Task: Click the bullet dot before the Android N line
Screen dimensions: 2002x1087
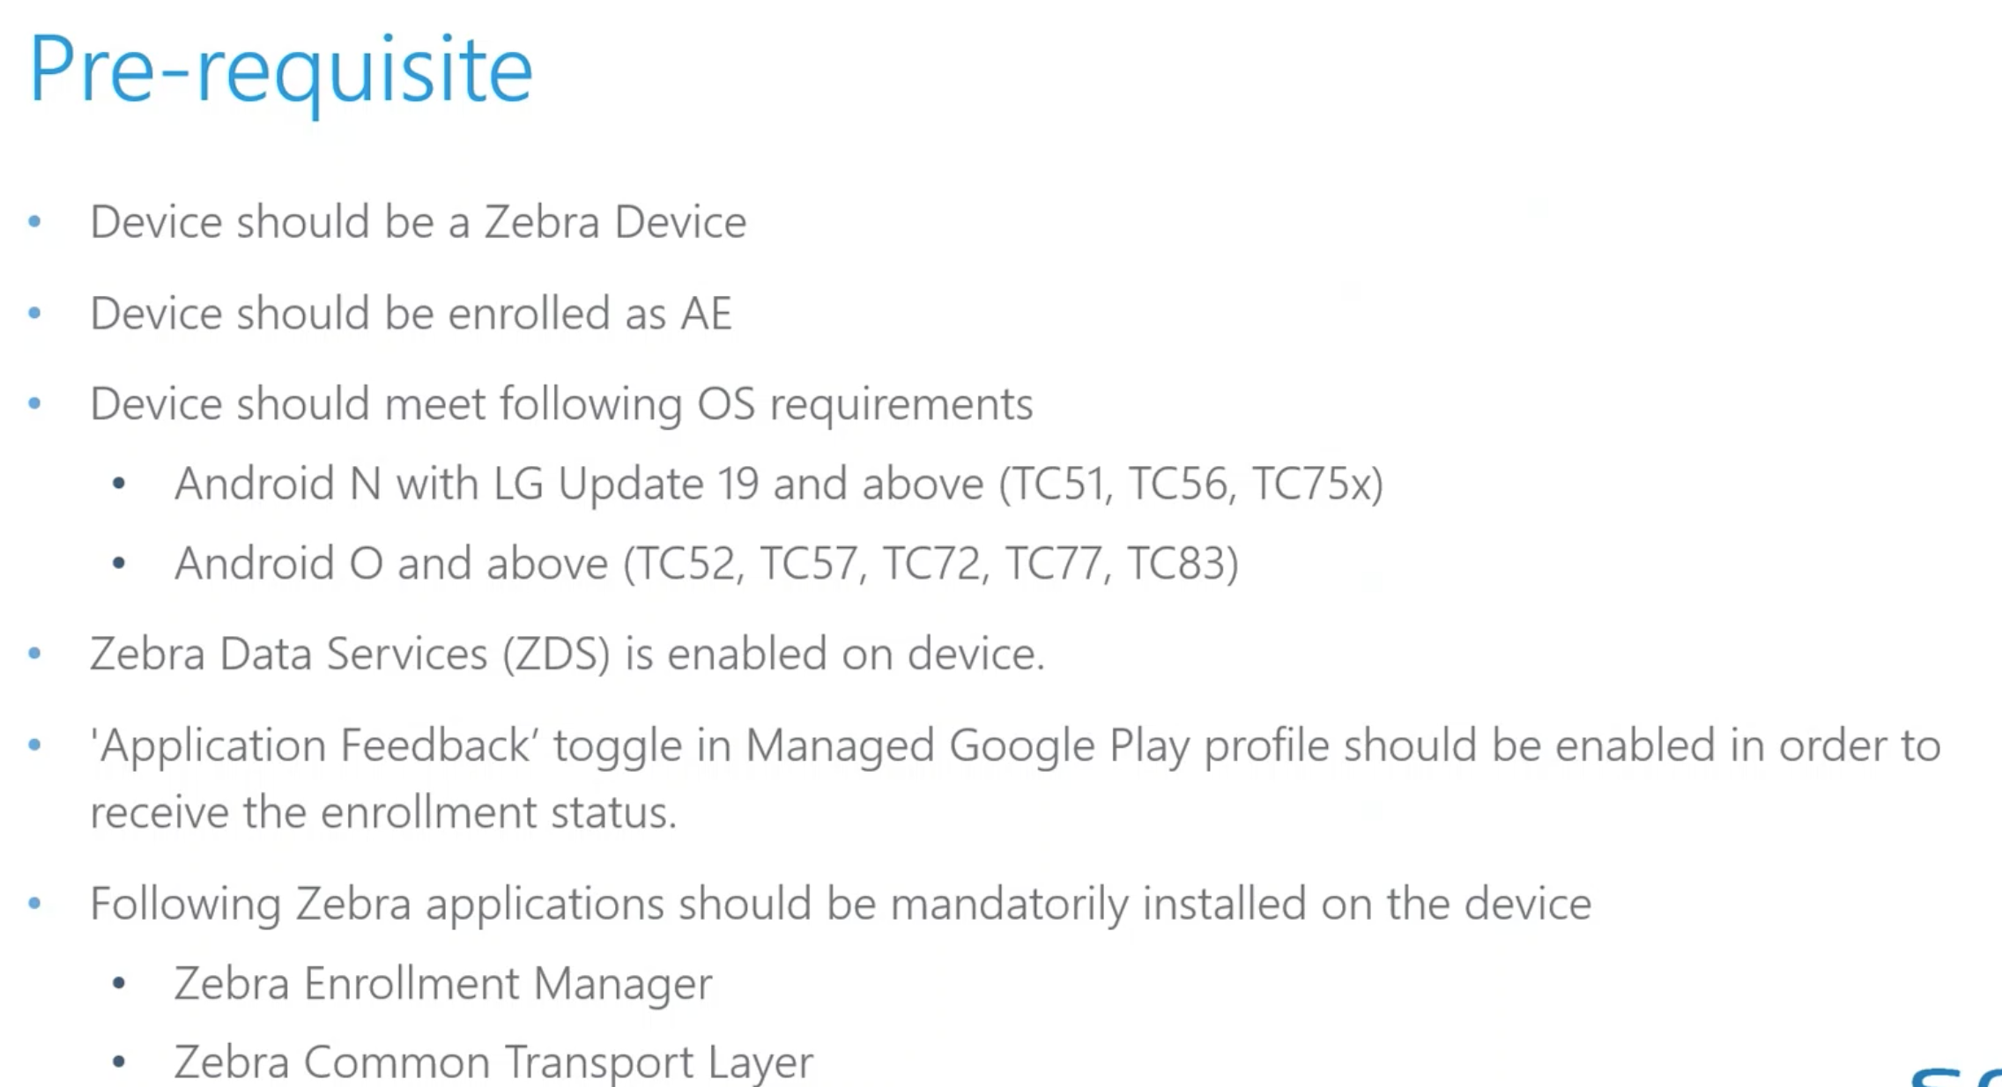Action: (119, 484)
